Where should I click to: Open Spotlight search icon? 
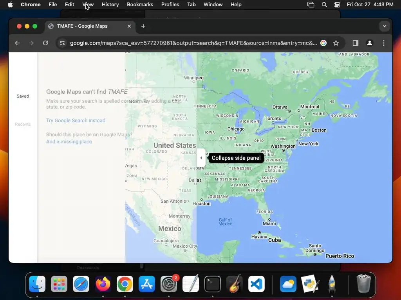tap(324, 5)
